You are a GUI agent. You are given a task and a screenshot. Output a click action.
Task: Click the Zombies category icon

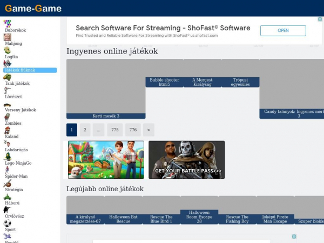[x=7, y=117]
